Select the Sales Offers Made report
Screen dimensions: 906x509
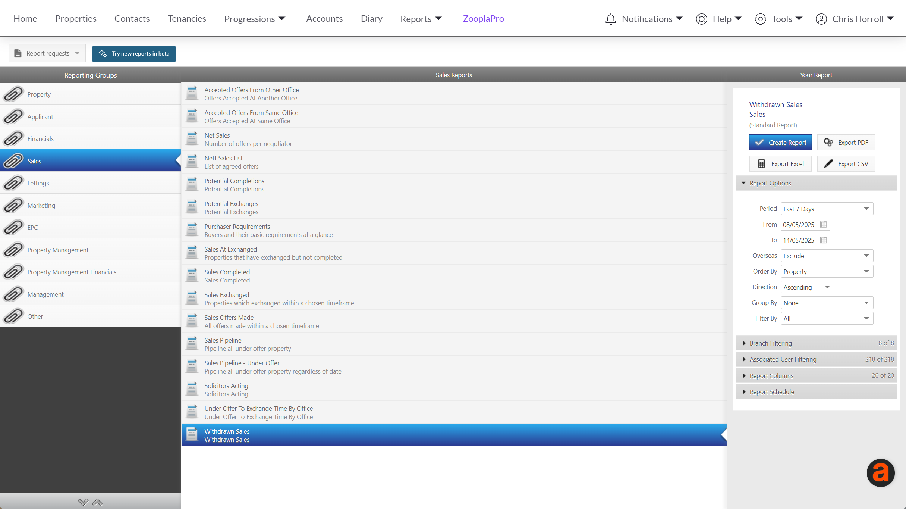454,321
